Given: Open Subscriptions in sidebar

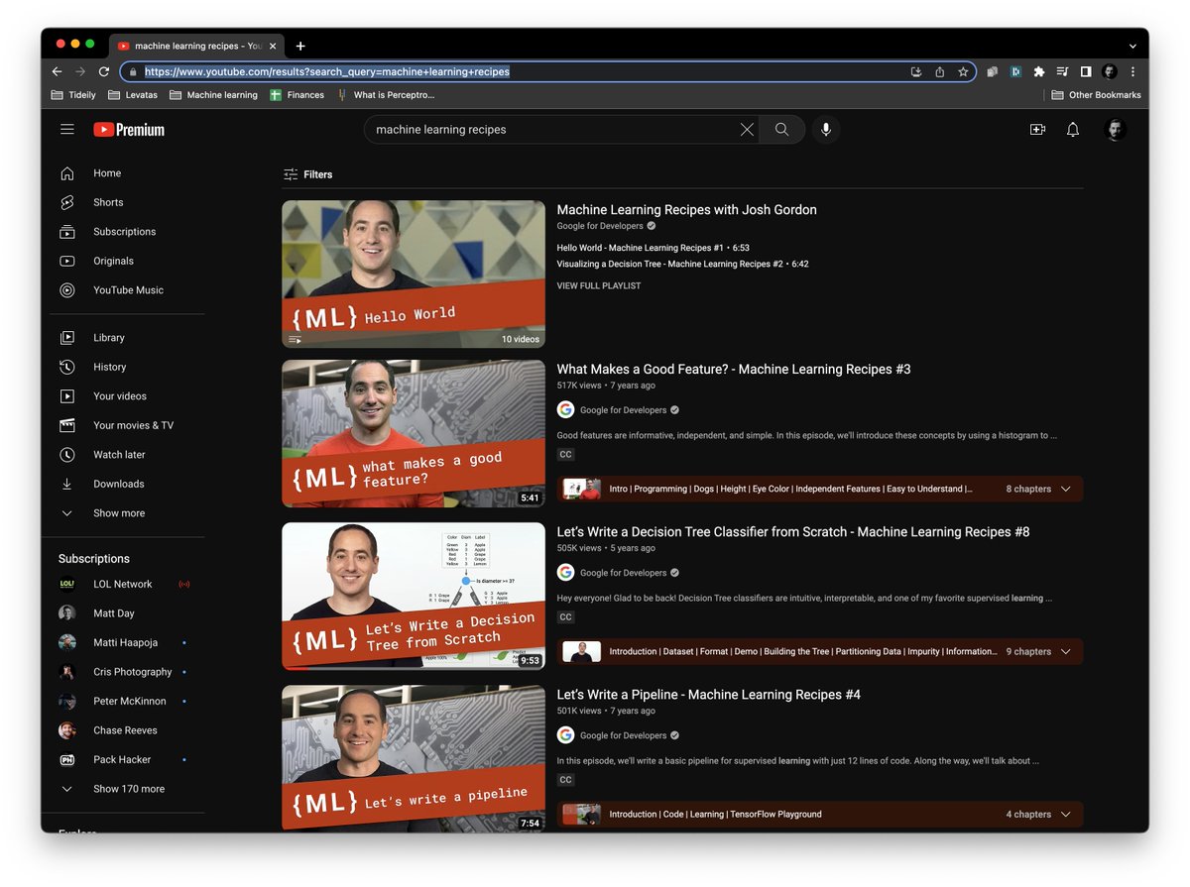Looking at the screenshot, I should pyautogui.click(x=123, y=232).
